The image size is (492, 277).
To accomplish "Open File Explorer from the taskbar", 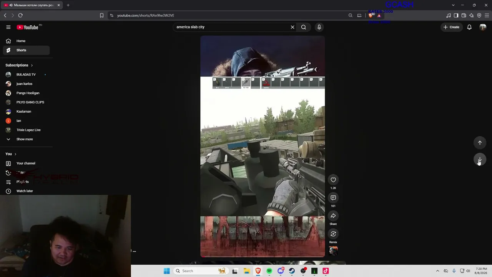I will (x=246, y=271).
